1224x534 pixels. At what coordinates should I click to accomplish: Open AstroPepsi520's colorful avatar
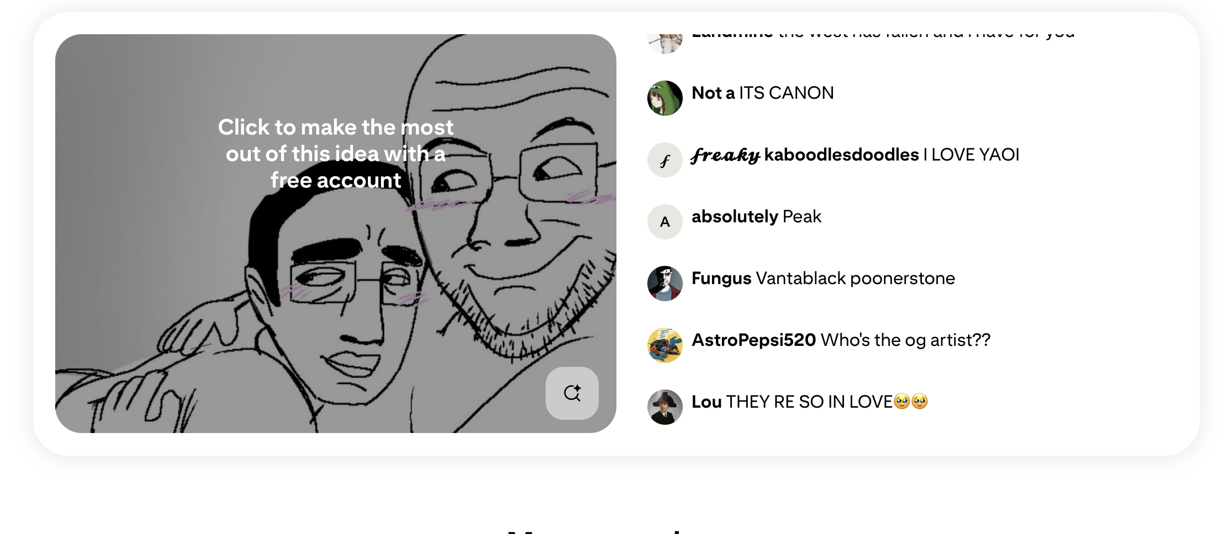[x=664, y=345]
